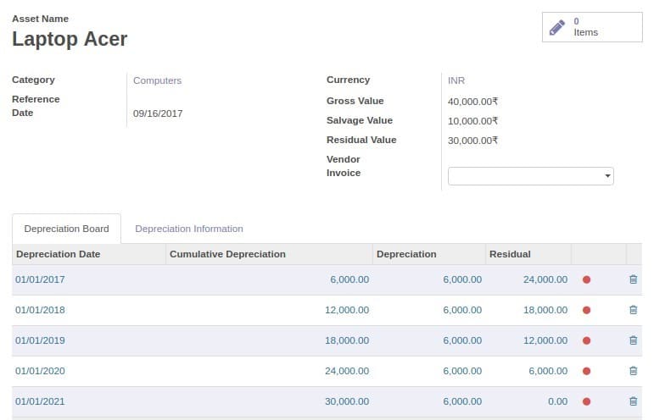Viewport: 654px width, 420px height.
Task: Click Residual Value 30,000.00₹
Action: click(472, 141)
